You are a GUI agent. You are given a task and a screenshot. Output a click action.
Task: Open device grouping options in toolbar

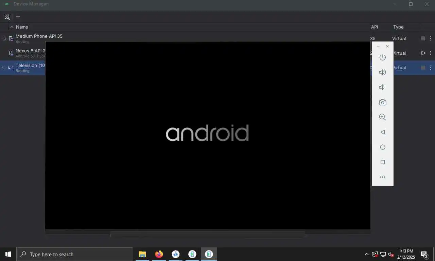7,17
